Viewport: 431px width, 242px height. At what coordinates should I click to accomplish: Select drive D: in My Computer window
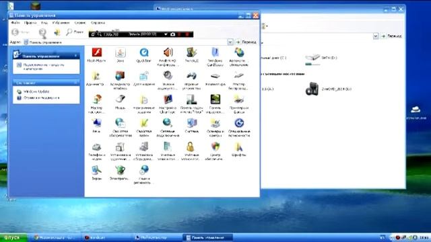[x=321, y=58]
